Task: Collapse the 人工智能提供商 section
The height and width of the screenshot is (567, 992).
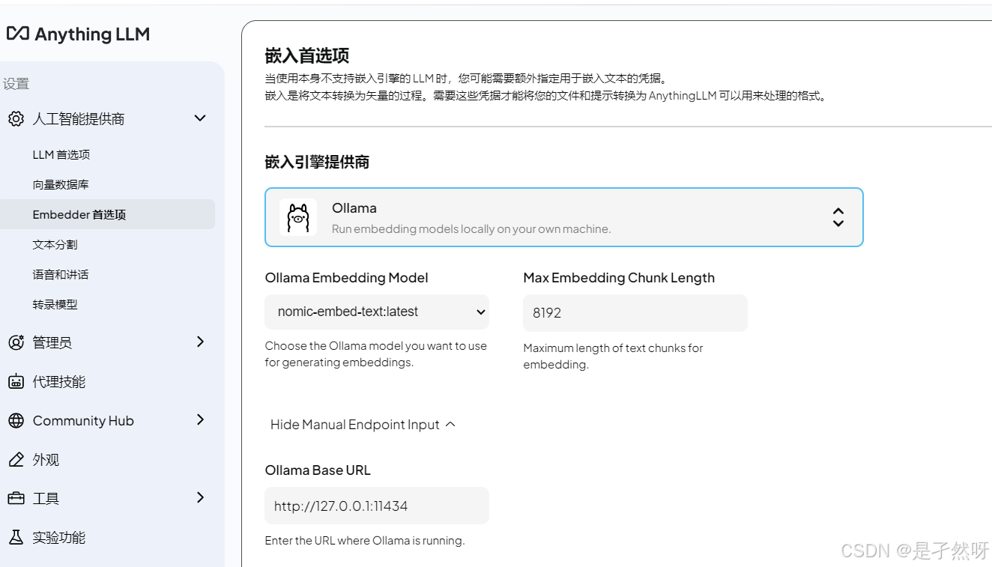Action: pos(199,118)
